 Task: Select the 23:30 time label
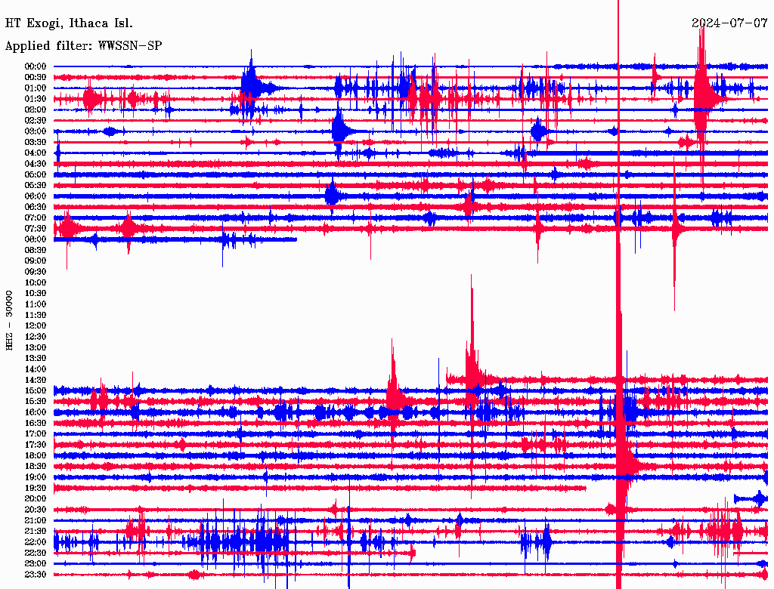[36, 574]
